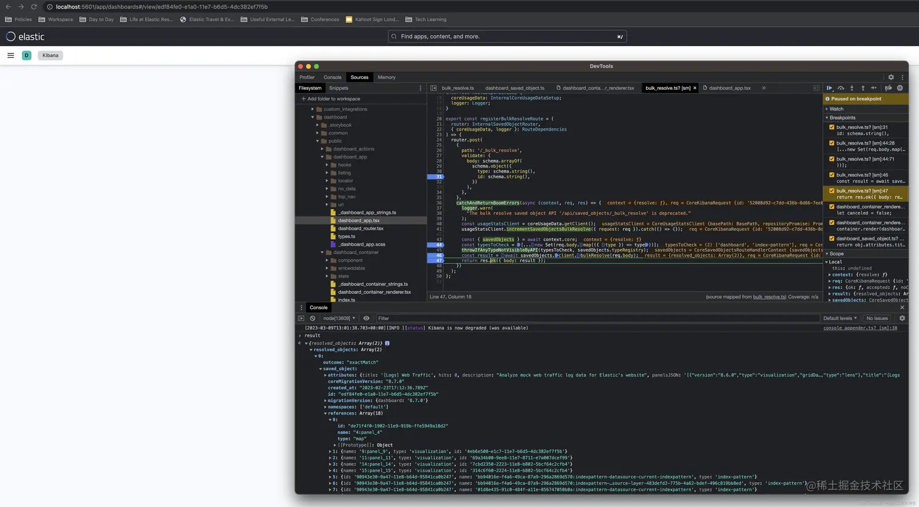Create live expression eye icon
This screenshot has width=919, height=507.
point(366,318)
